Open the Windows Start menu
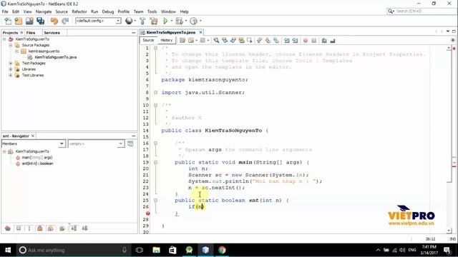The image size is (458, 257). point(8,250)
